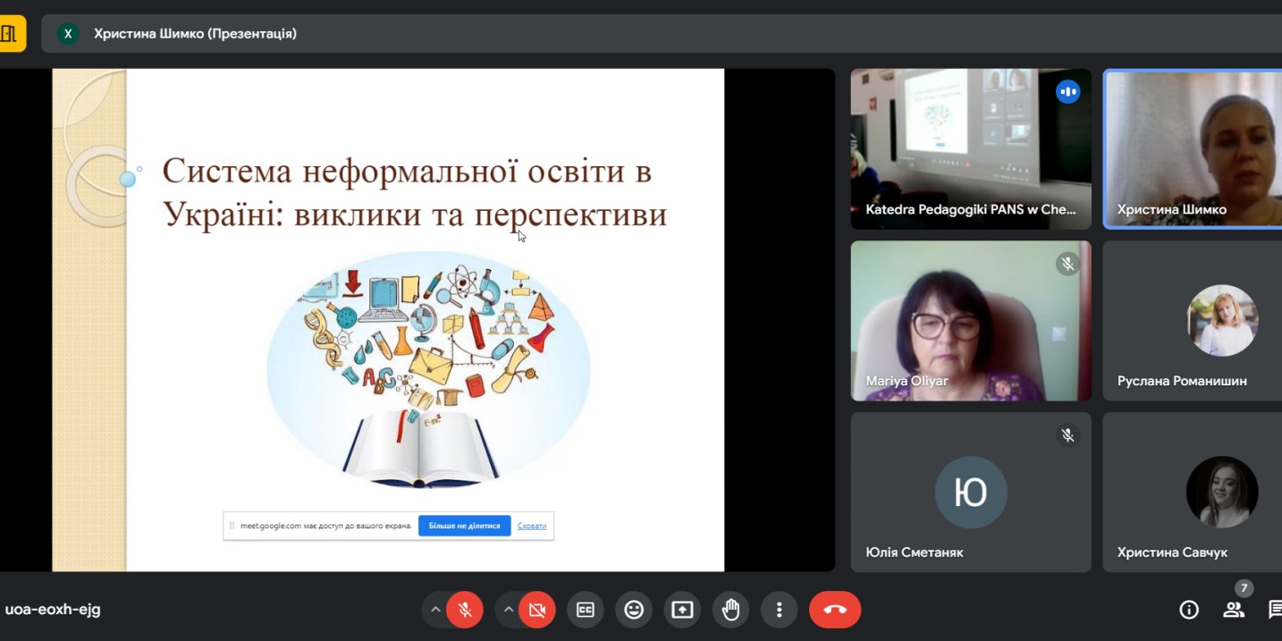Open more options three-dot menu

click(x=779, y=610)
